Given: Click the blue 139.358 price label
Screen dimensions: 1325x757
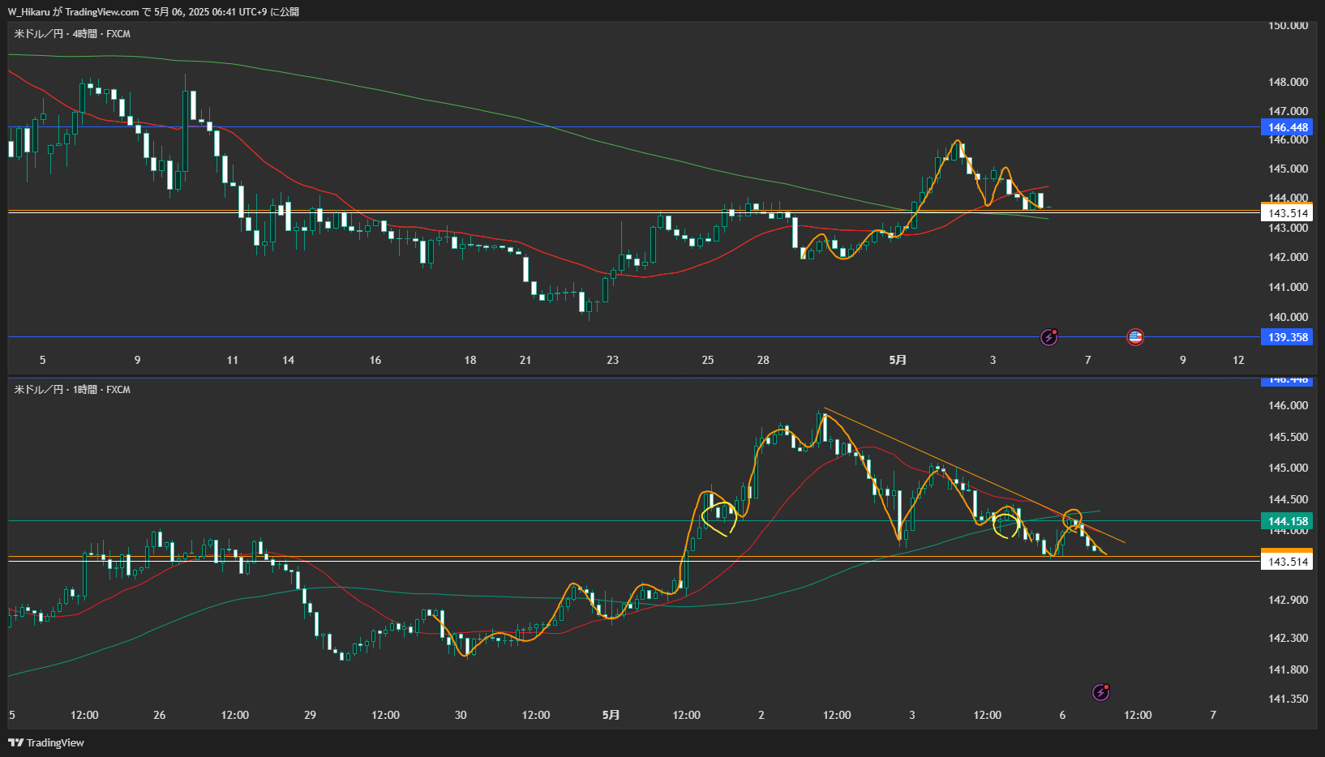Looking at the screenshot, I should tap(1287, 337).
